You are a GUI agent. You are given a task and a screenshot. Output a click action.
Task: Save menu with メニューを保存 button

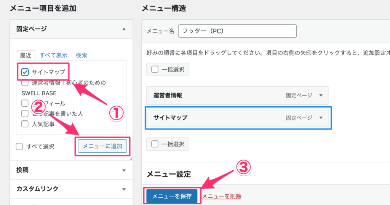click(x=172, y=196)
